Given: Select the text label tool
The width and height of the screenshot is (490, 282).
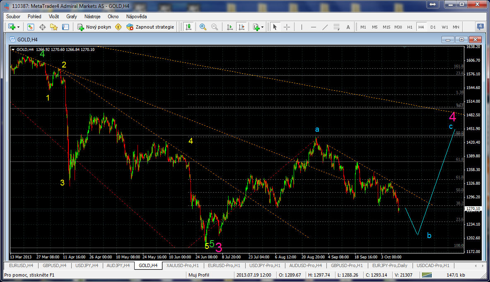Looking at the screenshot, I should pyautogui.click(x=348, y=27).
